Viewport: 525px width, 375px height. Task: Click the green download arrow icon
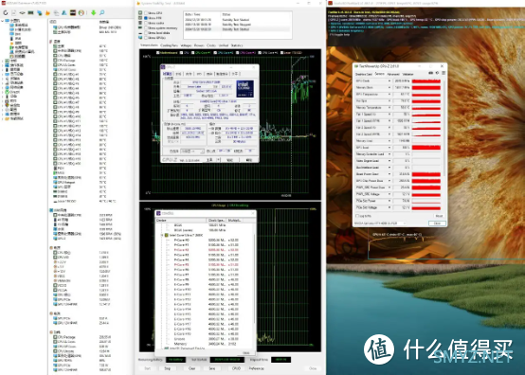94,12
